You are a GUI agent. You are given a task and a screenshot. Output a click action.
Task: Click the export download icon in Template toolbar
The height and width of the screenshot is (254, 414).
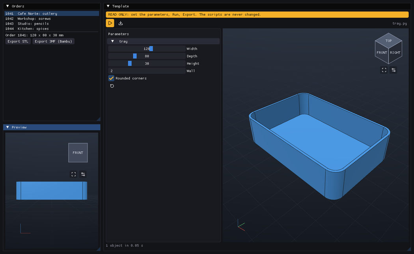point(121,23)
